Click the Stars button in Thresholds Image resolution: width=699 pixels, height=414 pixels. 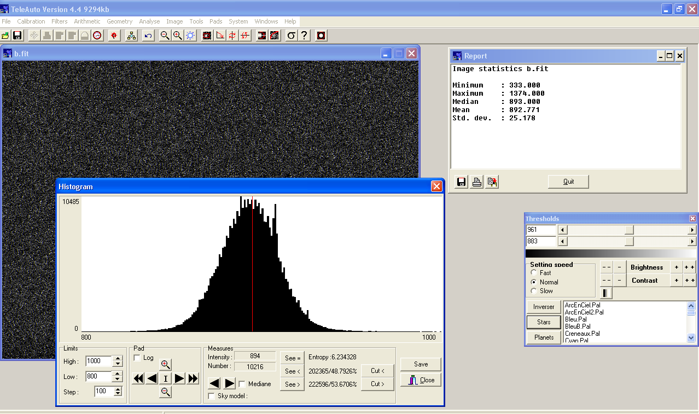point(544,322)
